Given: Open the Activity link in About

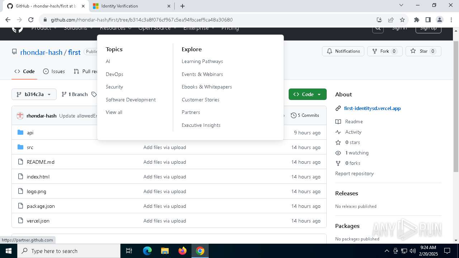Looking at the screenshot, I should tap(353, 132).
